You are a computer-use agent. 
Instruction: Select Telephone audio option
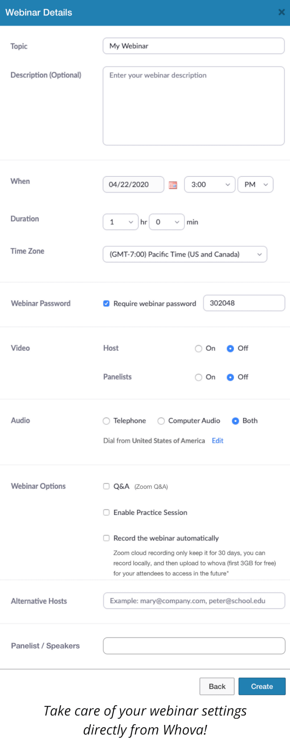point(106,421)
